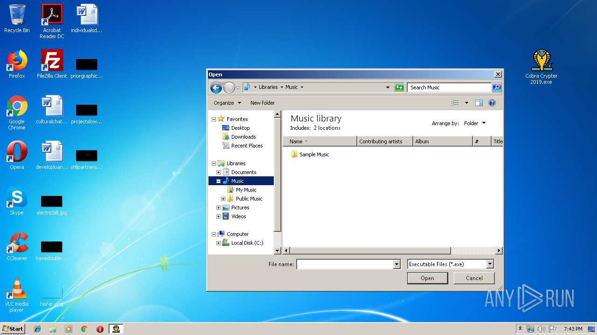Open the Organize menu
The height and width of the screenshot is (335, 597).
pos(228,103)
